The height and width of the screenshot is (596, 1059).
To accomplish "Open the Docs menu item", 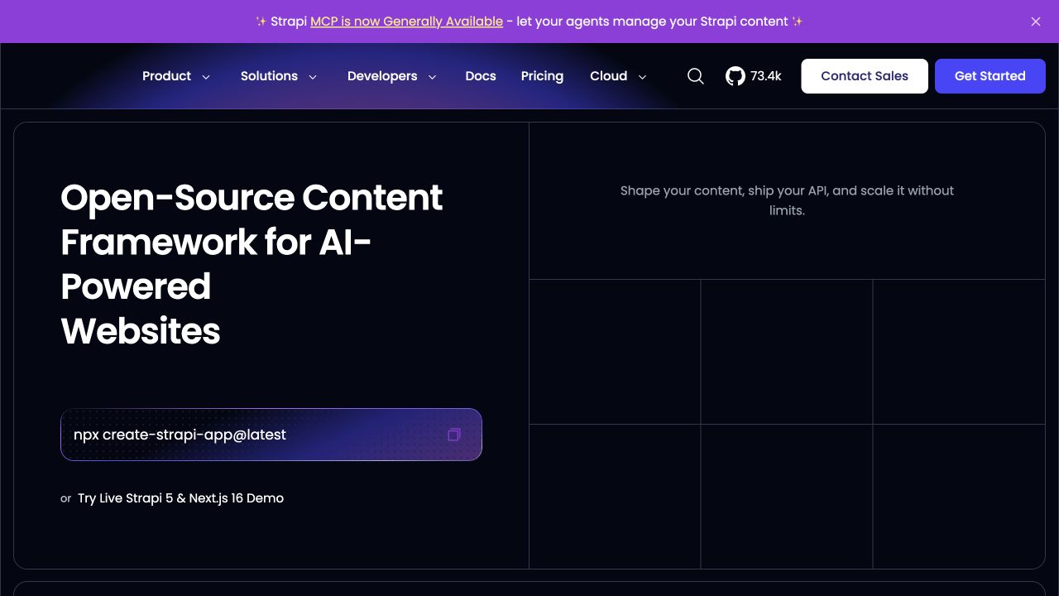I will (x=481, y=76).
